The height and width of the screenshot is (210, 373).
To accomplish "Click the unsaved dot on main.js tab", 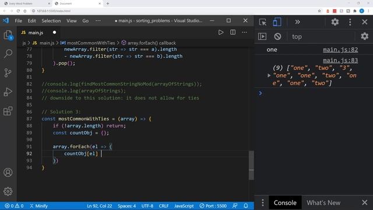I will [x=54, y=33].
